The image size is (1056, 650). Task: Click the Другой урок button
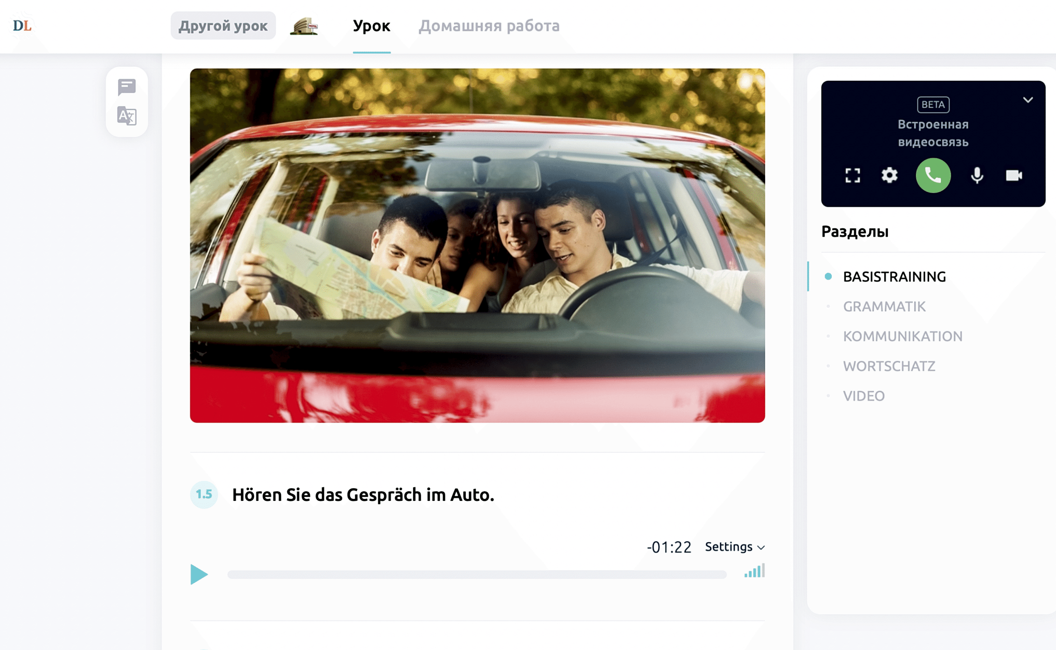pos(223,26)
